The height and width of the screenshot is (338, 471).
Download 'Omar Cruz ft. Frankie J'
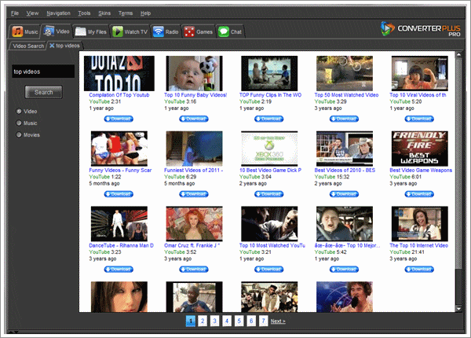point(194,269)
